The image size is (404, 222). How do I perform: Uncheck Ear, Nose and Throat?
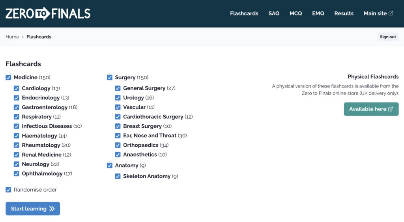[118, 136]
